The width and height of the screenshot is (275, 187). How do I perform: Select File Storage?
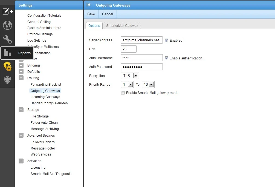[x=39, y=116]
